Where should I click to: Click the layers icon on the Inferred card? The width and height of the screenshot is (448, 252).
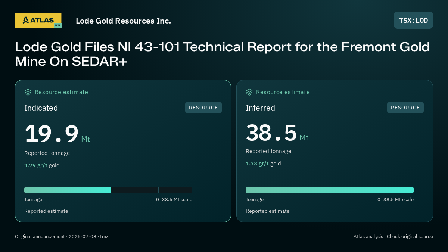249,92
